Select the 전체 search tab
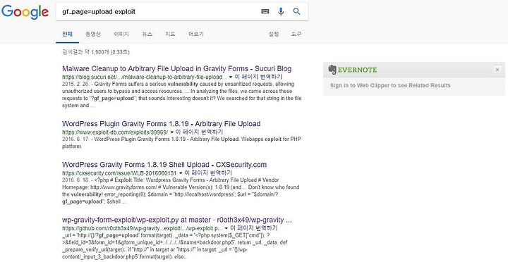 [68, 34]
